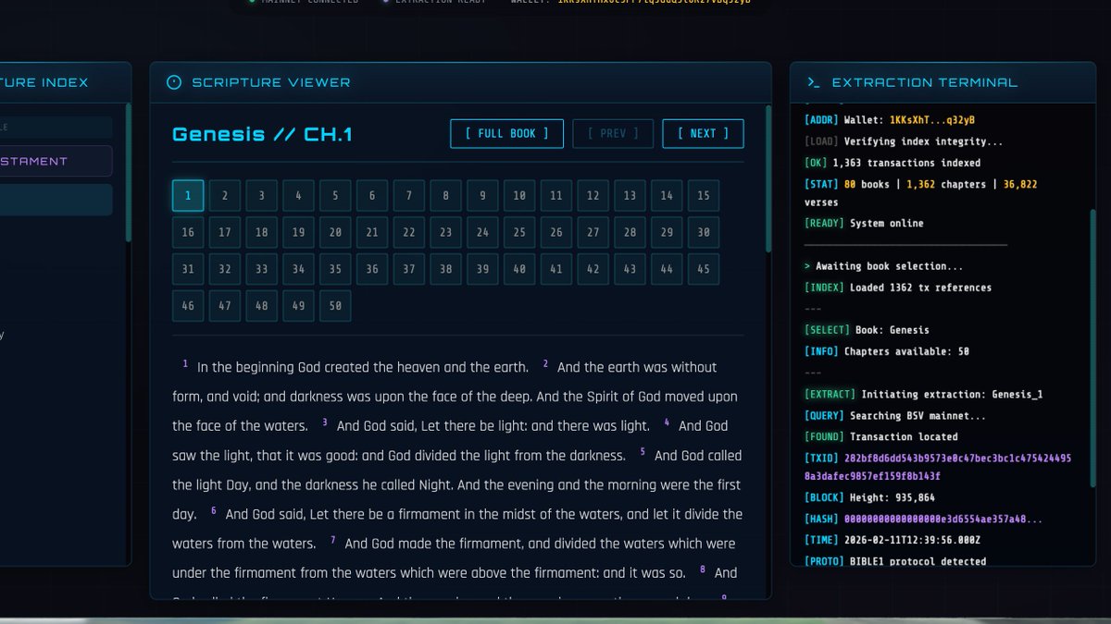
Task: Click the terminal prompt icon on Extraction Terminal header
Action: pos(814,81)
